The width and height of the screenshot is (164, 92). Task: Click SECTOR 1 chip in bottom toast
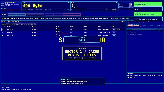69,81
